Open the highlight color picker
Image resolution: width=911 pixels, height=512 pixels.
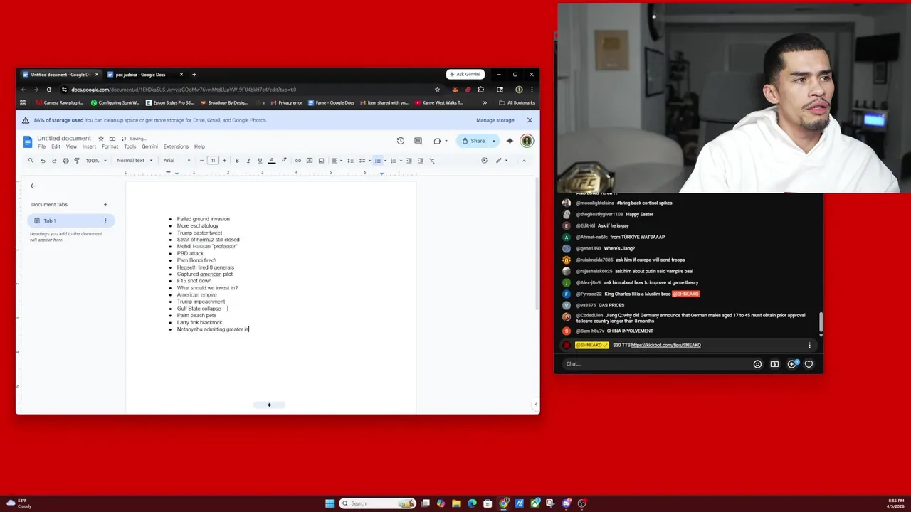[x=284, y=161]
